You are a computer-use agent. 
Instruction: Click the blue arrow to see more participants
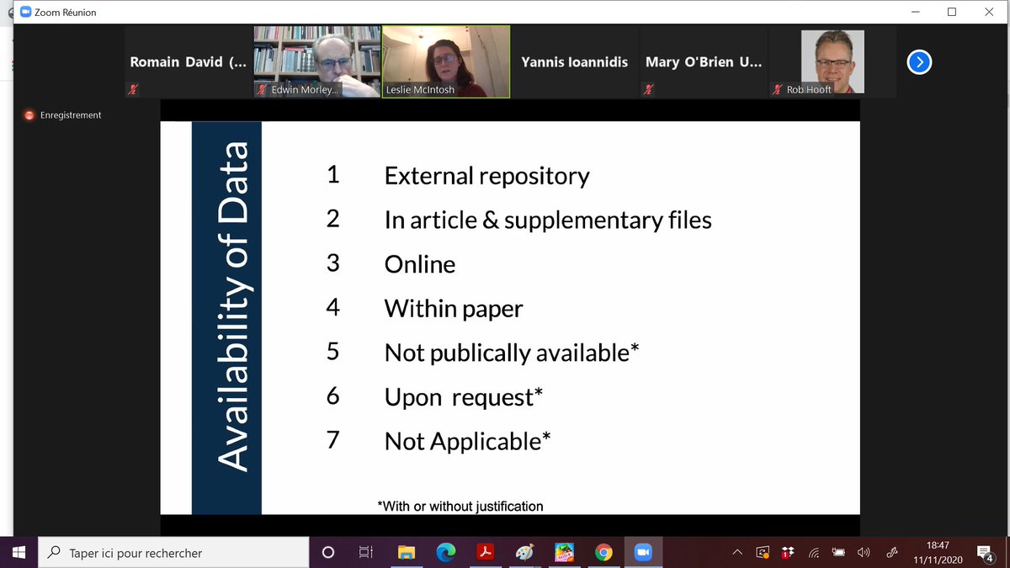tap(918, 61)
